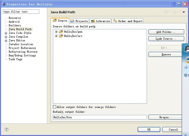Image resolution: width=189 pixels, height=136 pixels.
Task: Select Task Tags tree item
Action: [x=15, y=59]
